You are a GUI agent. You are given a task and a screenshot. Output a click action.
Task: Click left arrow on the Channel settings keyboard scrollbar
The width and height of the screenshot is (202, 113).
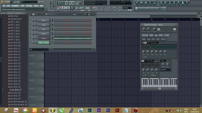pos(142,89)
